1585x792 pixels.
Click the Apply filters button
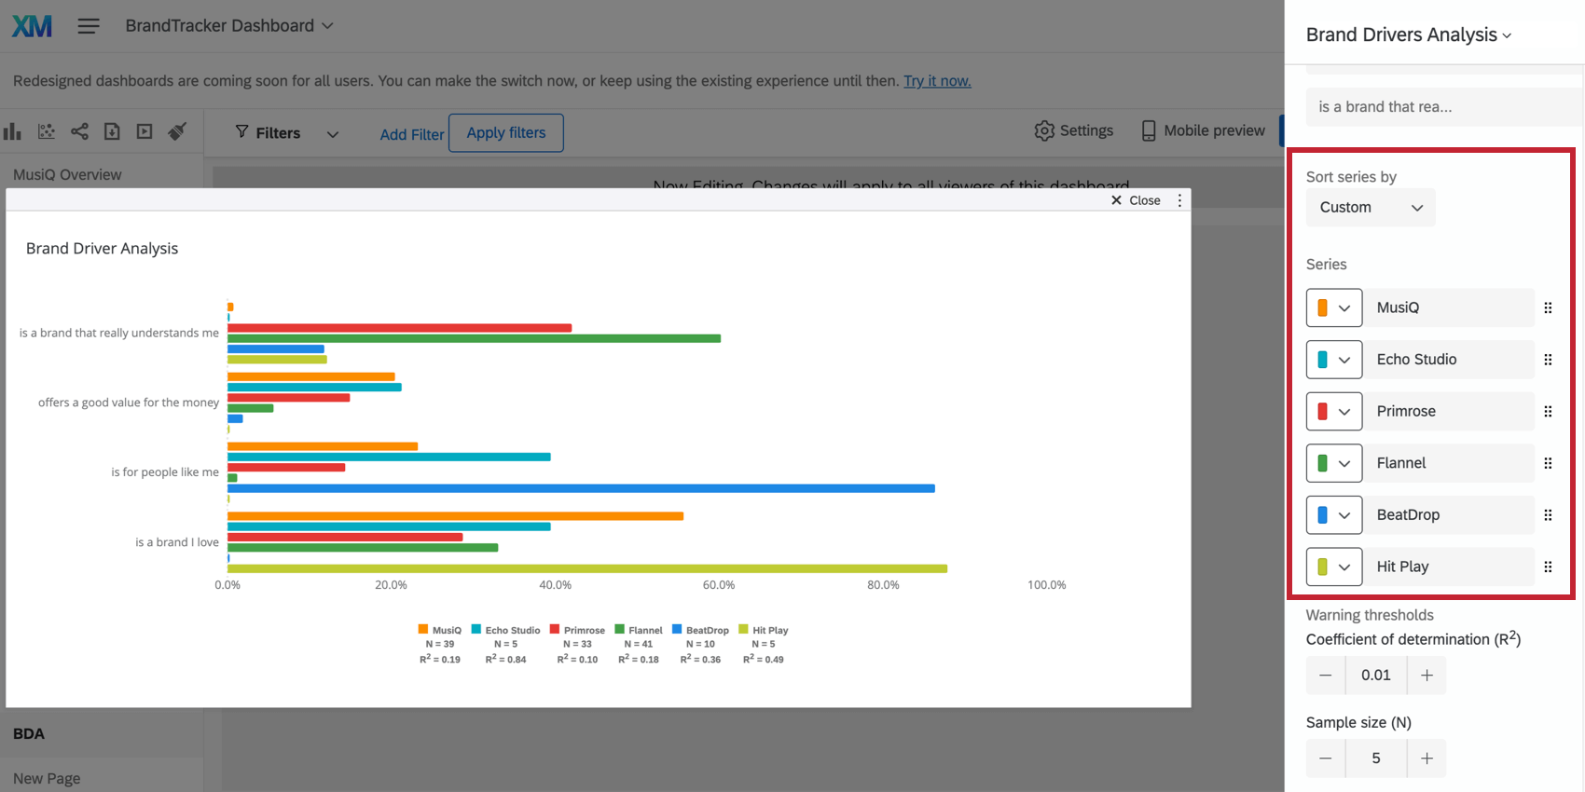pos(505,132)
